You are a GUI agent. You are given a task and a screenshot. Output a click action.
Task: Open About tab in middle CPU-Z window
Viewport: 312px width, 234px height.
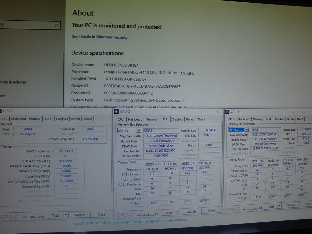201,119
